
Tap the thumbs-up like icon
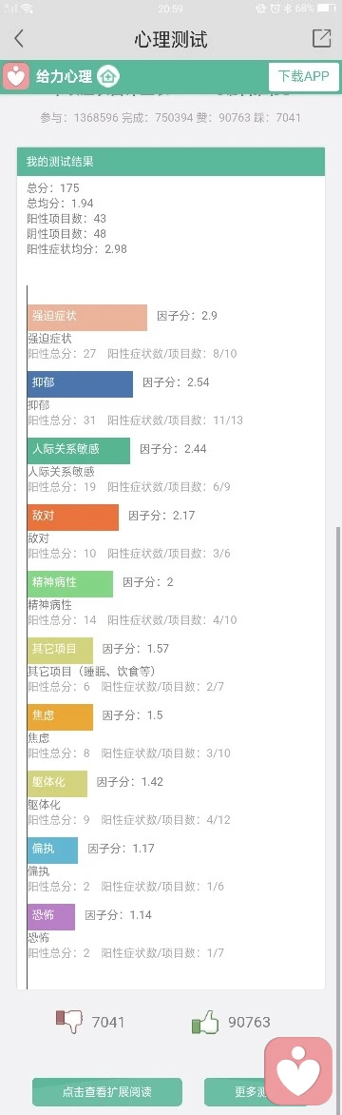[205, 1024]
